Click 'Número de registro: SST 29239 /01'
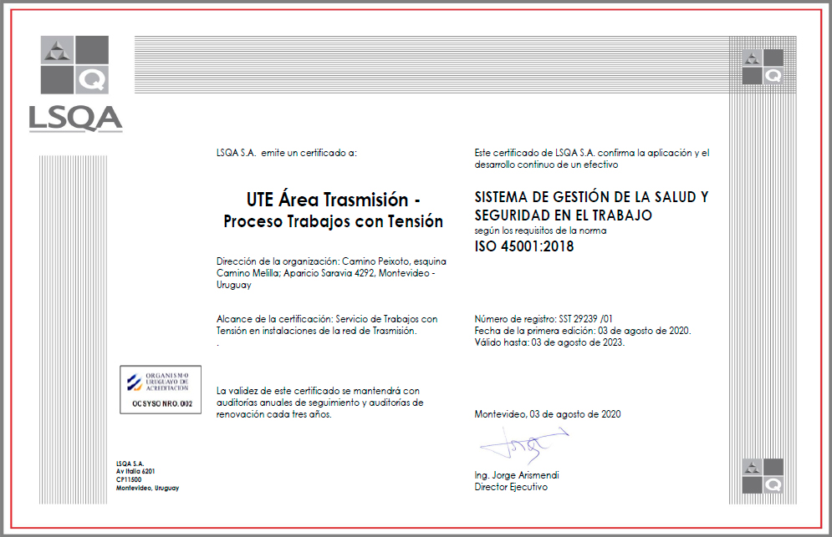 point(544,318)
